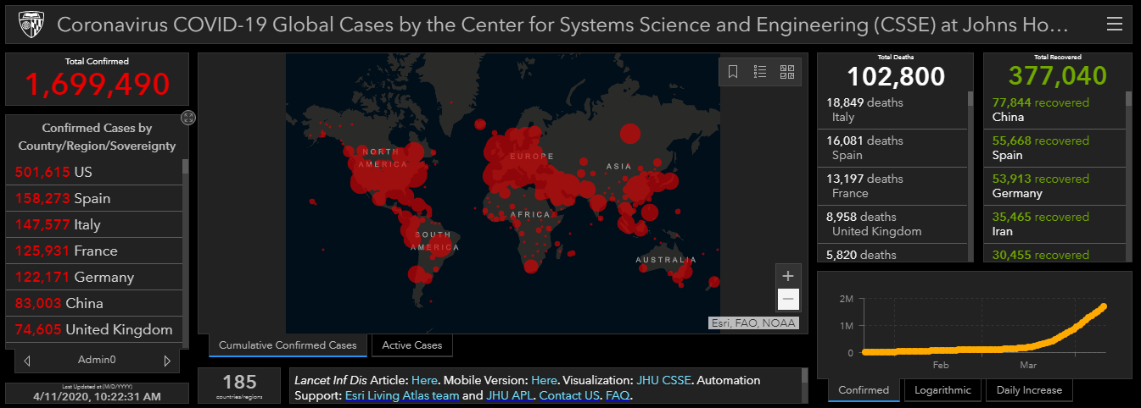Open the basemap gallery grid icon
Screen dimensions: 1141x408
pyautogui.click(x=786, y=72)
